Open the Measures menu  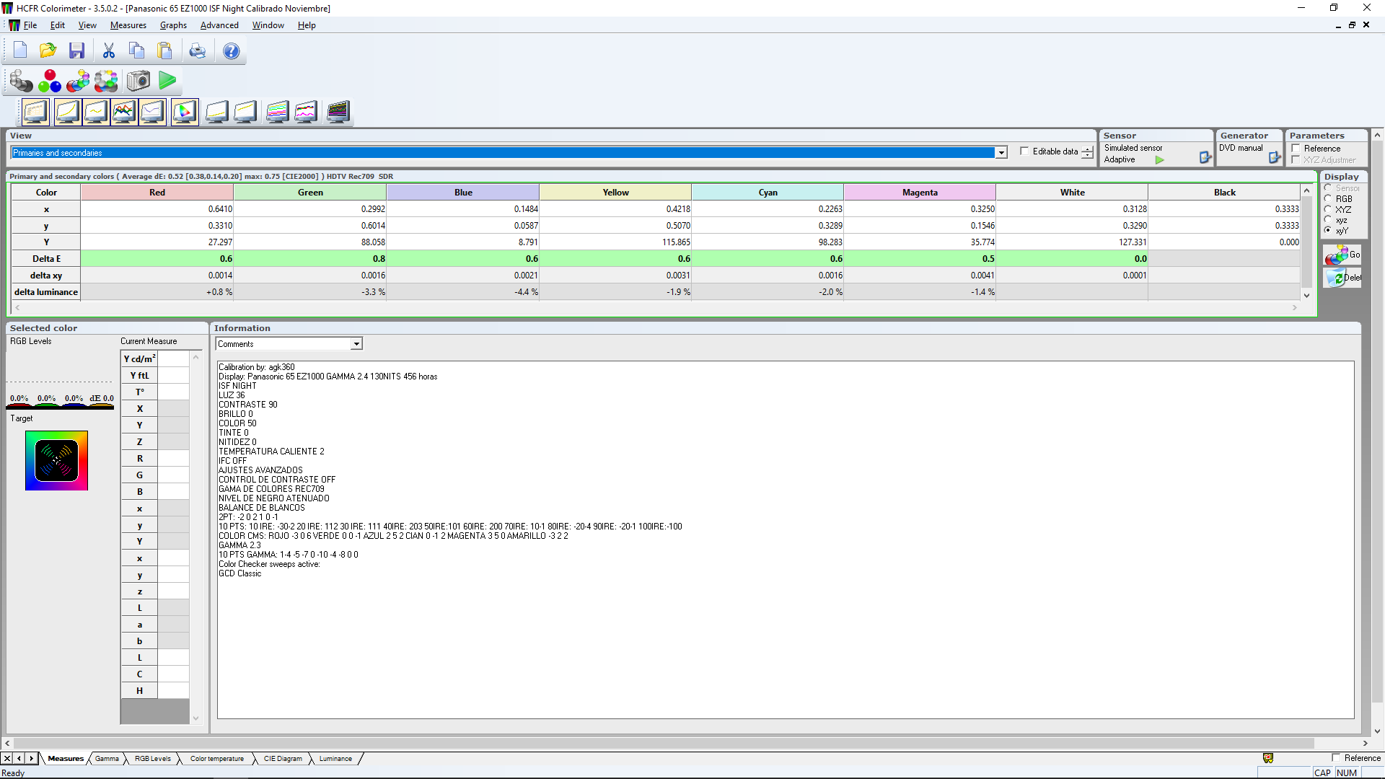click(128, 25)
